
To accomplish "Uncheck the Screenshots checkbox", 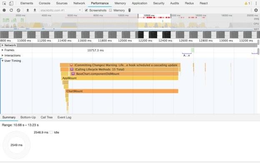I will (x=86, y=10).
